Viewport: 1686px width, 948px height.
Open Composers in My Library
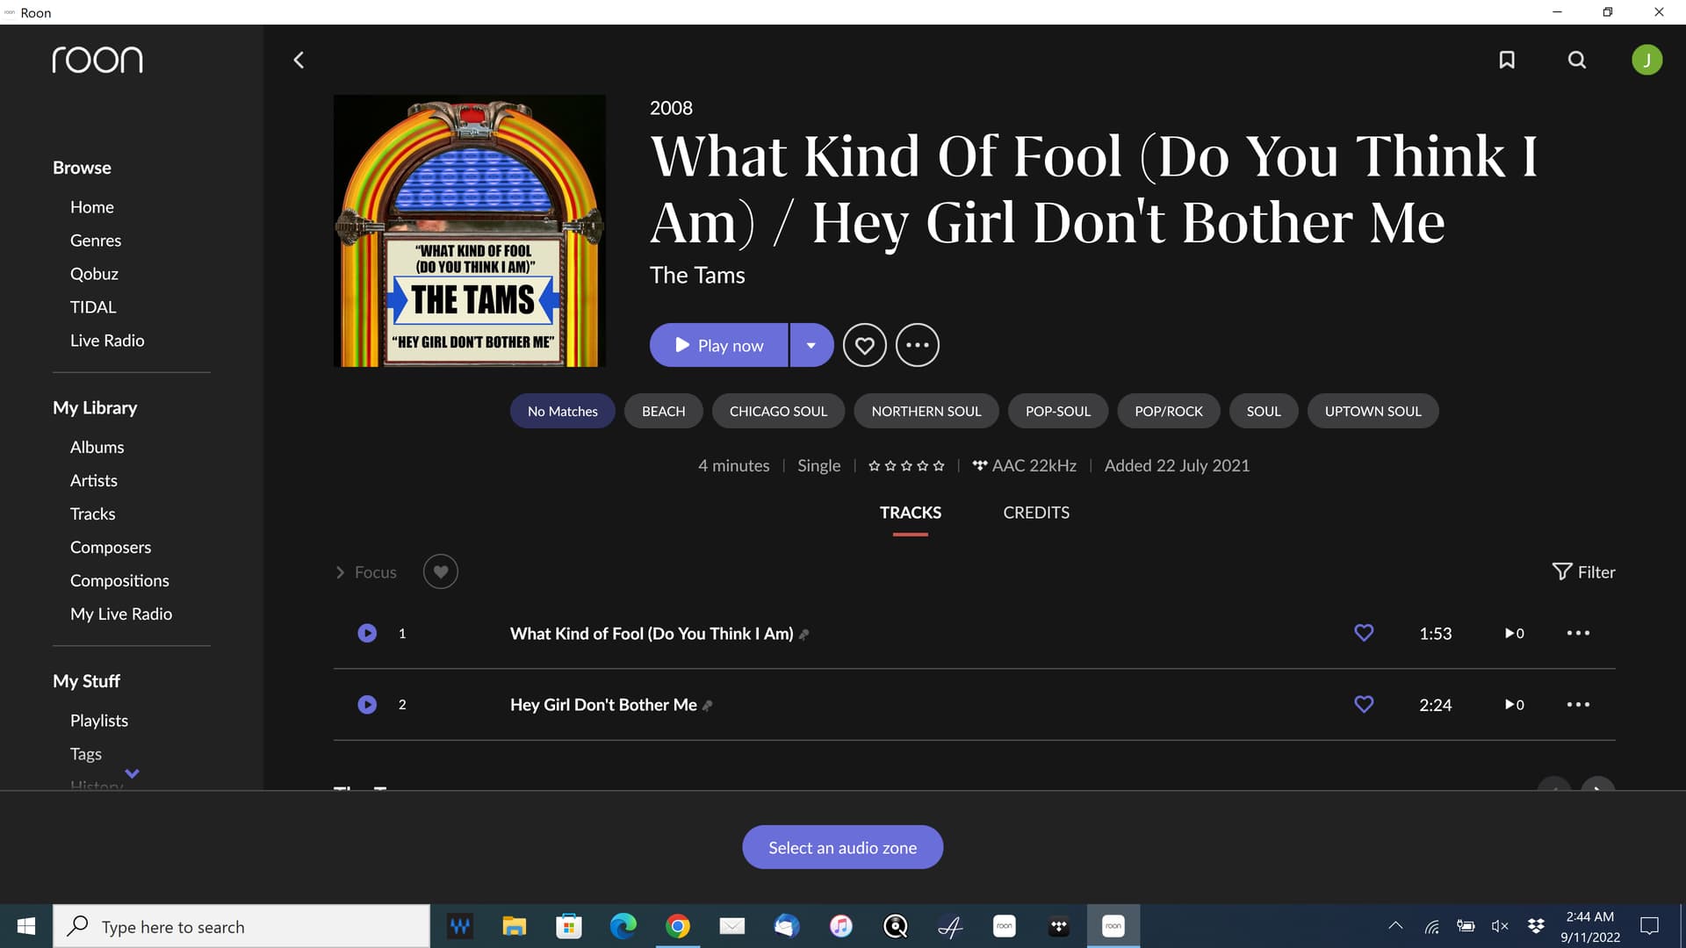coord(111,547)
